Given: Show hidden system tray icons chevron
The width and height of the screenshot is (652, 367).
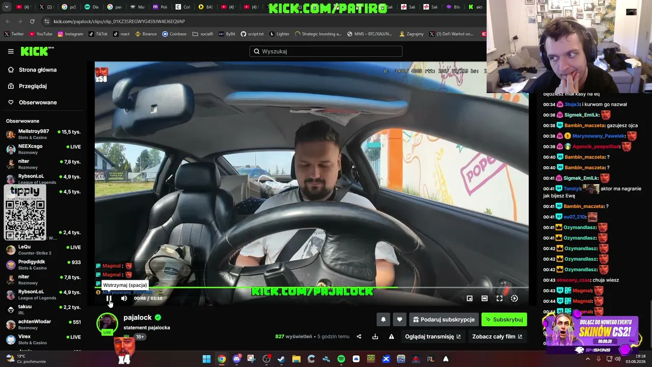Looking at the screenshot, I should pos(587,359).
